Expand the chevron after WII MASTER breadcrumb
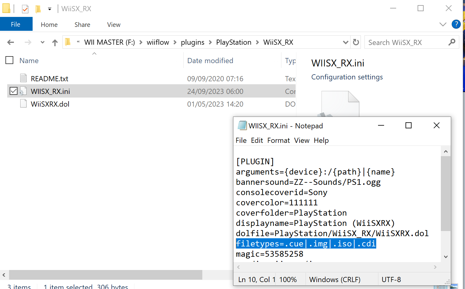 pos(141,42)
